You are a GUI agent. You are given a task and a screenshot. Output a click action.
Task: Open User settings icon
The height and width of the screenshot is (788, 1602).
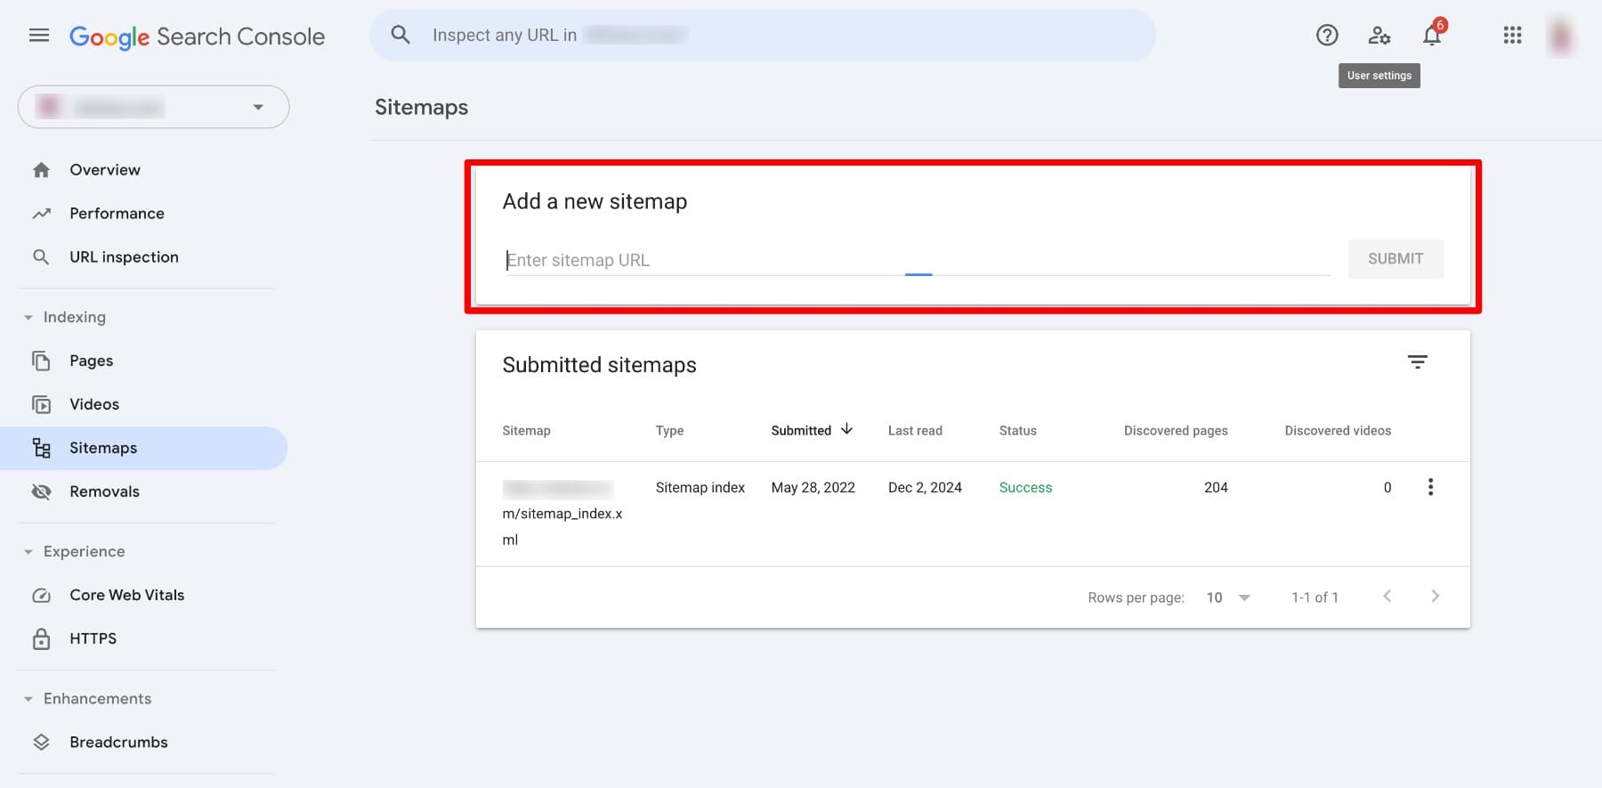[1379, 36]
